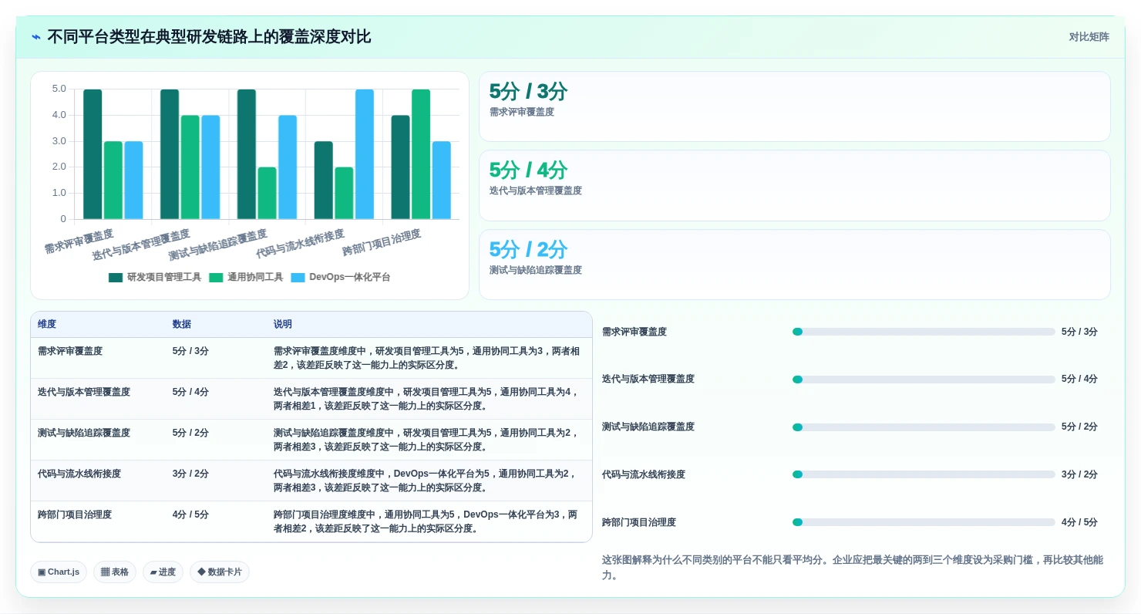Image resolution: width=1141 pixels, height=614 pixels.
Task: Select the 说明 table column header
Action: click(283, 324)
